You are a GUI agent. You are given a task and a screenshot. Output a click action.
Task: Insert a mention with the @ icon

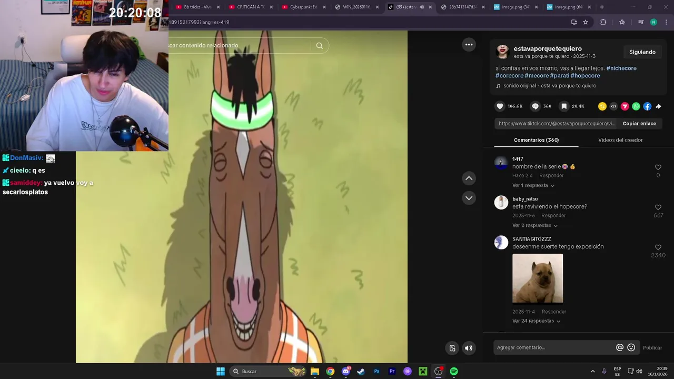pyautogui.click(x=620, y=347)
